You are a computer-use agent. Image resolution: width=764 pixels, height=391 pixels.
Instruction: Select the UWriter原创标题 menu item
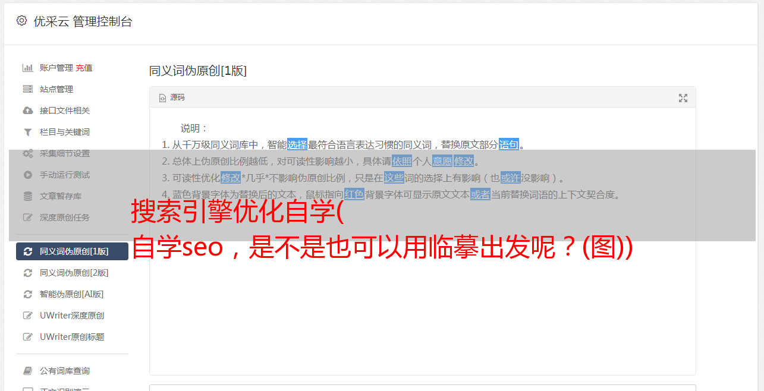pos(72,337)
